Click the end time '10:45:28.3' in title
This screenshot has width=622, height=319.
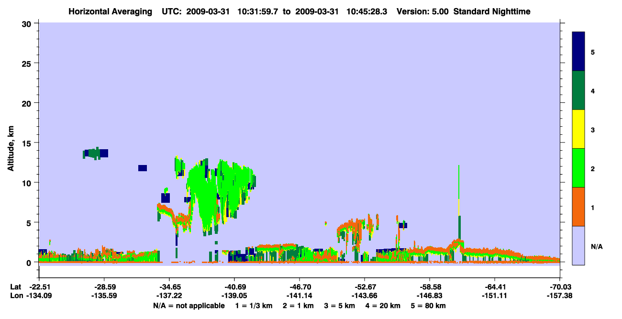click(366, 11)
